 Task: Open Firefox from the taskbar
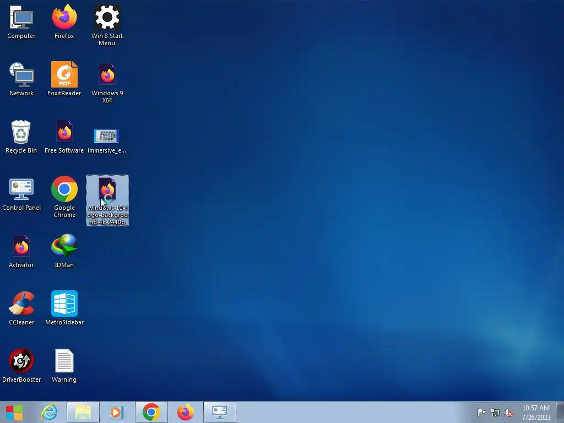coord(186,412)
